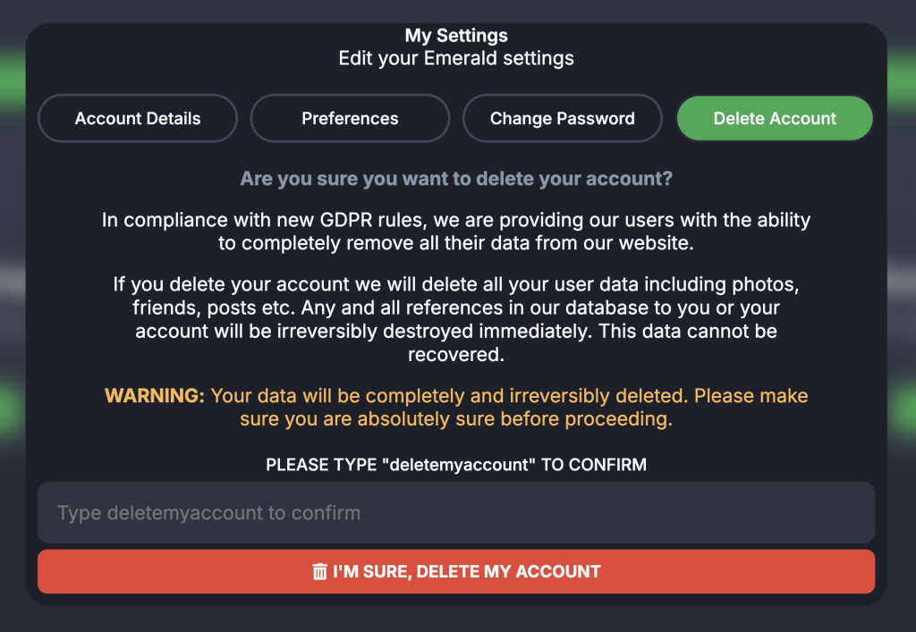Open the Account Details tab

(x=138, y=119)
